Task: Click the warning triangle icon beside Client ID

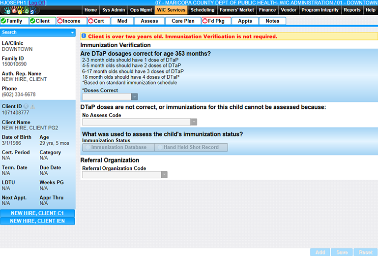Action: pyautogui.click(x=32, y=106)
